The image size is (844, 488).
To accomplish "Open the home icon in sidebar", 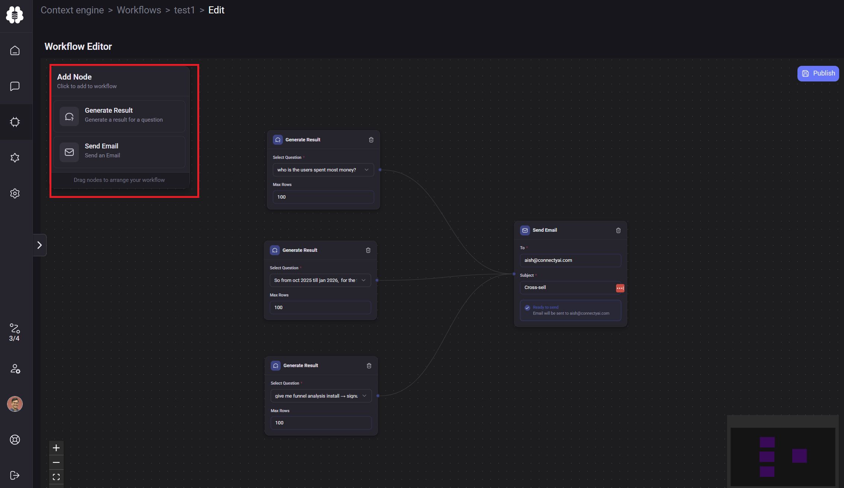I will (x=15, y=51).
